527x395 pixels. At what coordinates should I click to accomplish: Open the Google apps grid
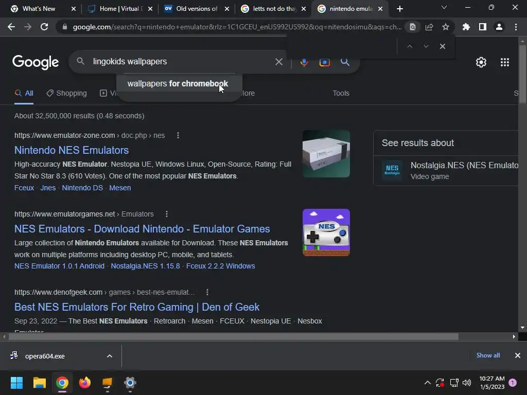[505, 62]
